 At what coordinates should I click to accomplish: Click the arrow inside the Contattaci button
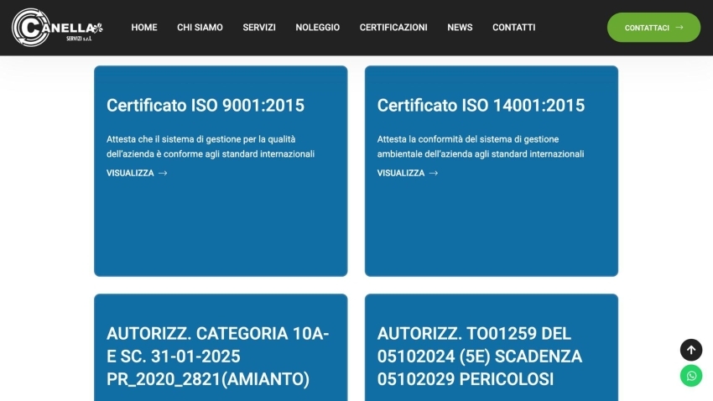679,28
